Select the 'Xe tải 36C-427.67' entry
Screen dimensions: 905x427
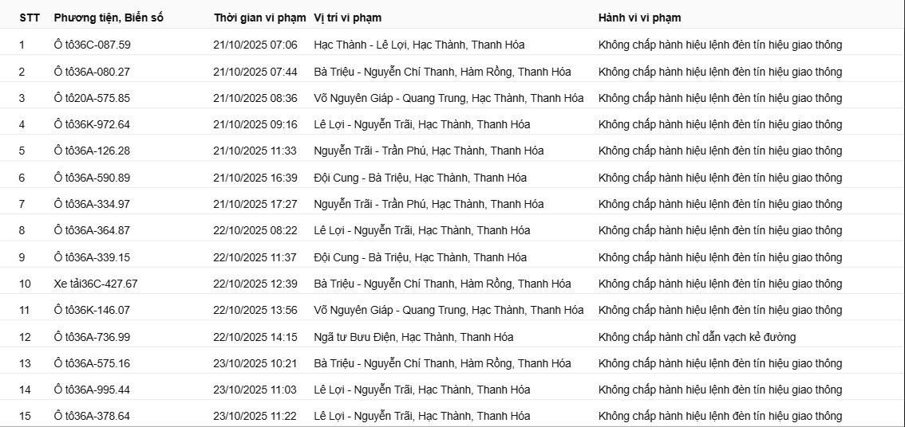tap(96, 284)
